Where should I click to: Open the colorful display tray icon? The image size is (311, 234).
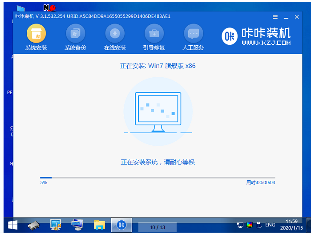[x=250, y=226]
